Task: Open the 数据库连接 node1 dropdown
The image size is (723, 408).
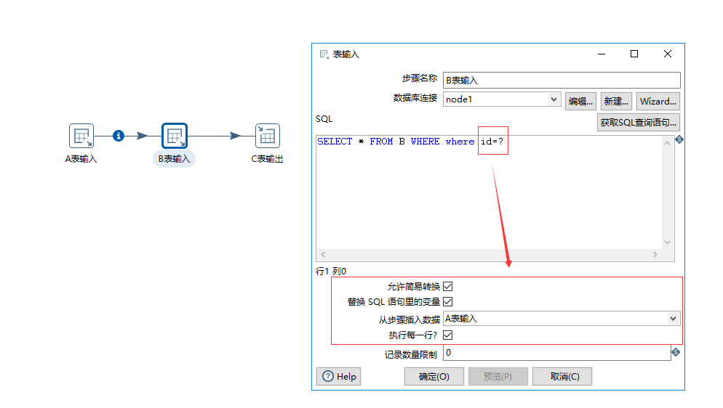Action: 554,99
